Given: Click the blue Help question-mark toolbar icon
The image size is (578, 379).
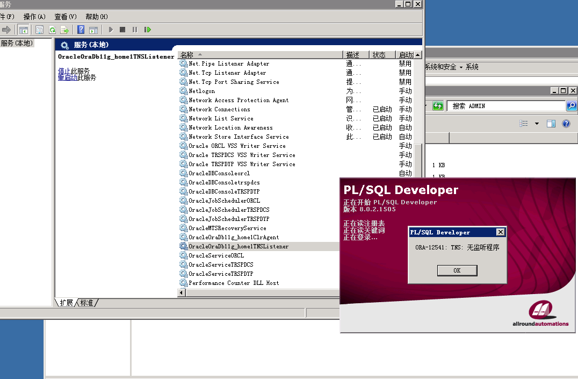Looking at the screenshot, I should (x=81, y=30).
